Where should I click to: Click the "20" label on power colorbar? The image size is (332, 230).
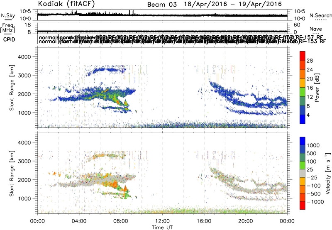(310, 79)
